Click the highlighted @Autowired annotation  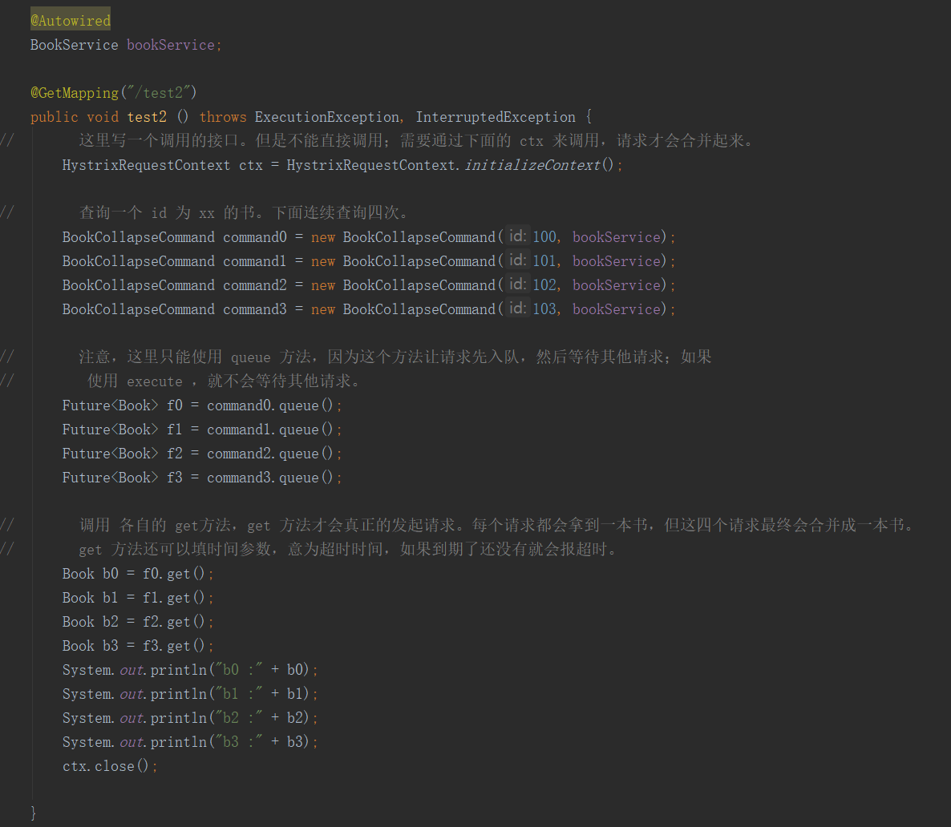(70, 18)
